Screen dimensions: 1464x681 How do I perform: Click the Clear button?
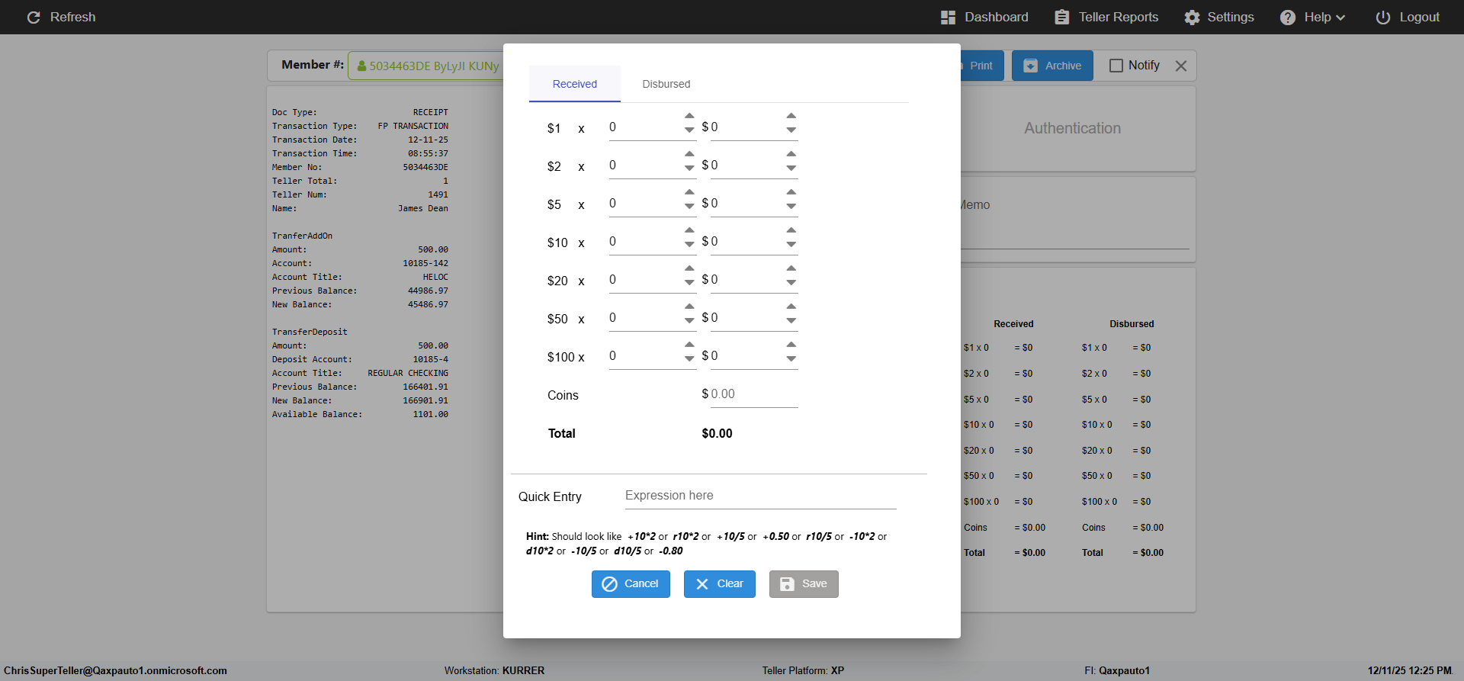(720, 584)
